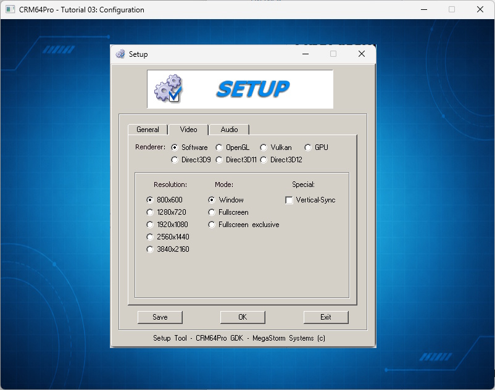Switch to the General tab
495x390 pixels.
point(148,130)
